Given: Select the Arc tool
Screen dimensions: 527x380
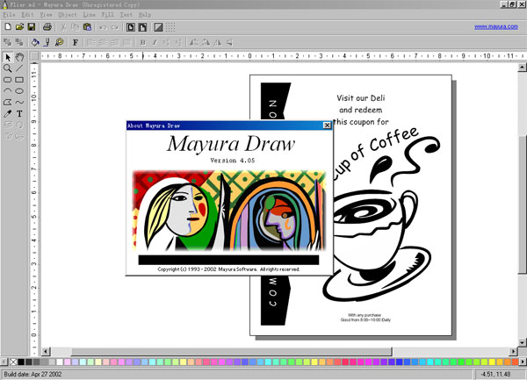Looking at the screenshot, I should pyautogui.click(x=8, y=91).
